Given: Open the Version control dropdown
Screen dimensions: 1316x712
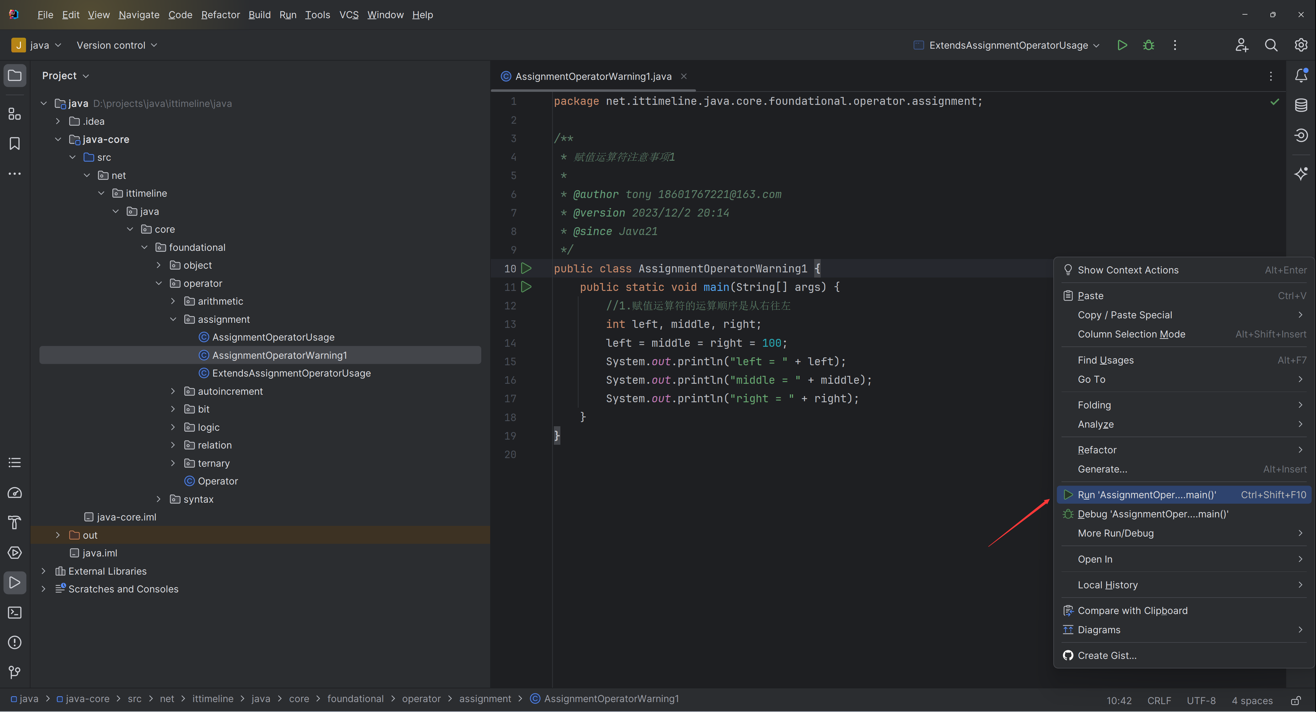Looking at the screenshot, I should pyautogui.click(x=117, y=46).
